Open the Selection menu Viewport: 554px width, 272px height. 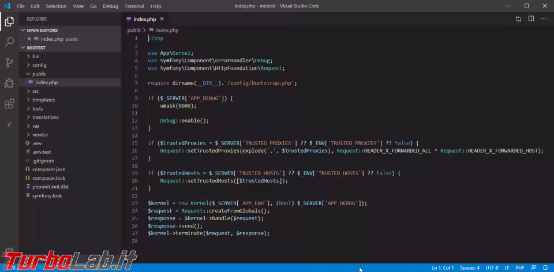point(56,6)
